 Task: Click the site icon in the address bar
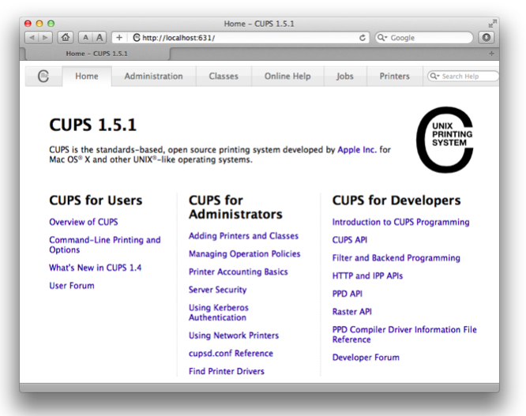(x=137, y=38)
